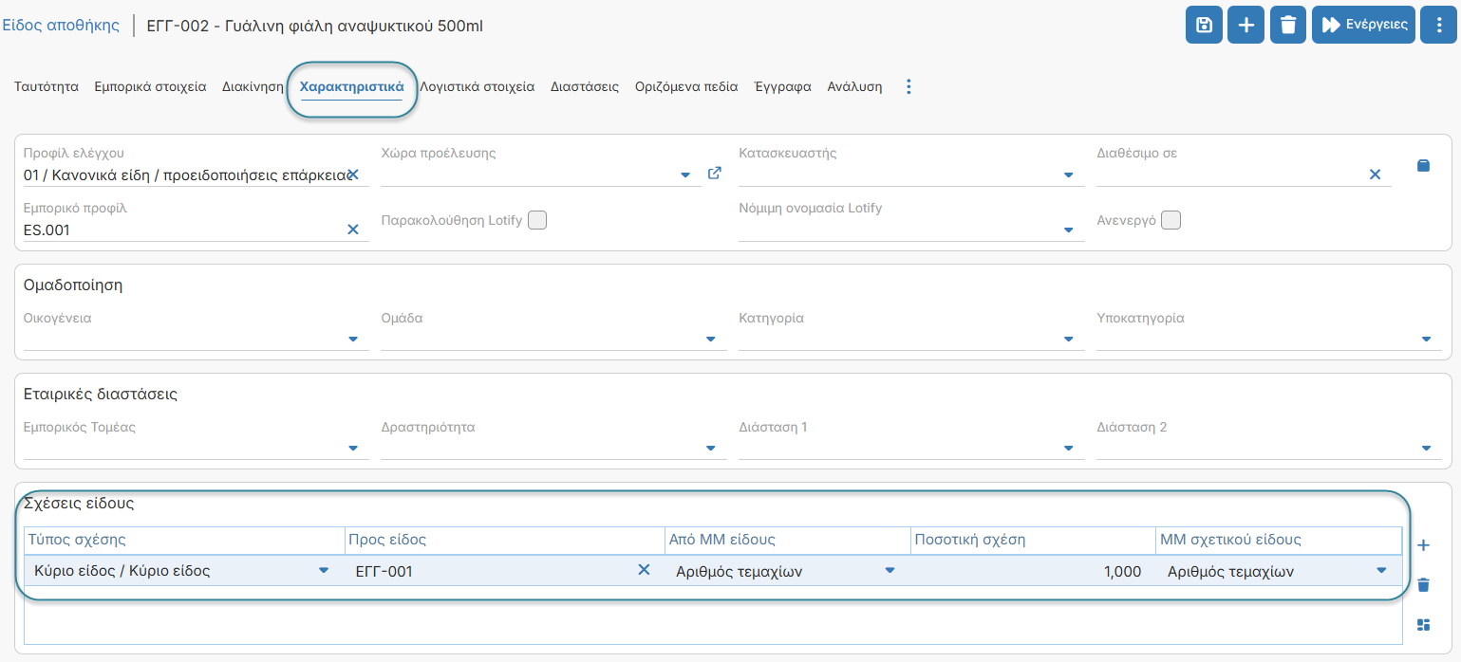The width and height of the screenshot is (1461, 662).
Task: Switch to the Λογιστικά στοιχεία tab
Action: (478, 86)
